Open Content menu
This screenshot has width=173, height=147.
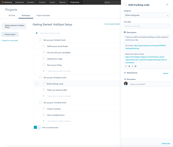[43, 2]
